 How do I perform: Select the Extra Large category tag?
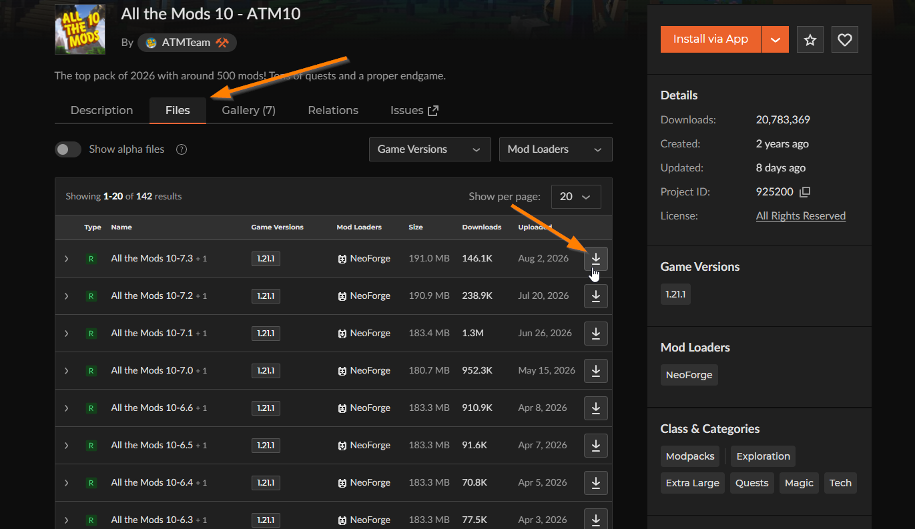pos(693,483)
